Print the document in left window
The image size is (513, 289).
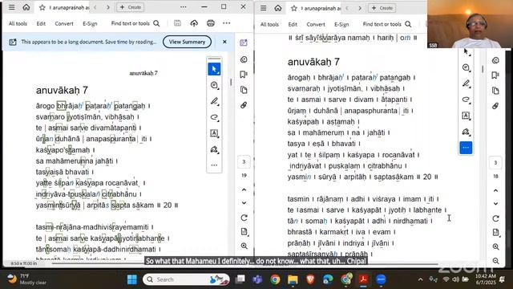pyautogui.click(x=211, y=23)
